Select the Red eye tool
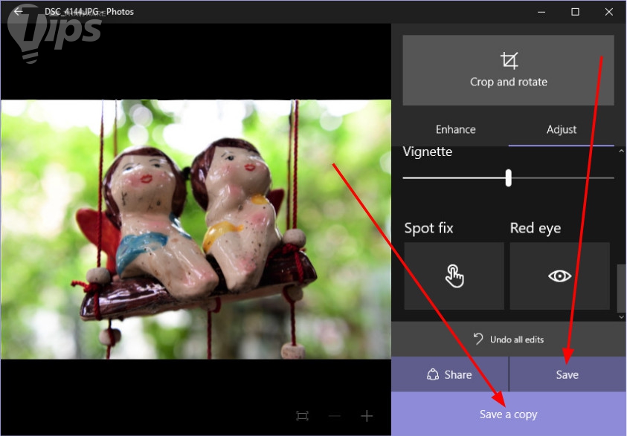This screenshot has height=436, width=627. [x=559, y=276]
